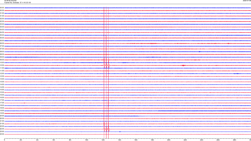Select the 02:00 trace time label
The image size is (251, 141).
point(2,19)
